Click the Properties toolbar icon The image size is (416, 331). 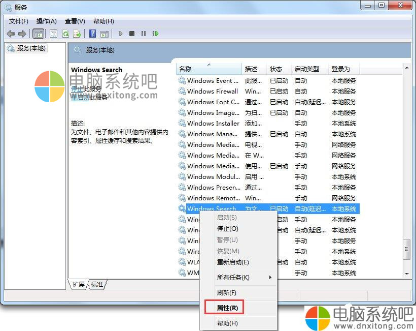point(53,34)
